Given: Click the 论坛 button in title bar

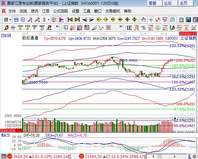Looking at the screenshot, I should click(x=168, y=3).
